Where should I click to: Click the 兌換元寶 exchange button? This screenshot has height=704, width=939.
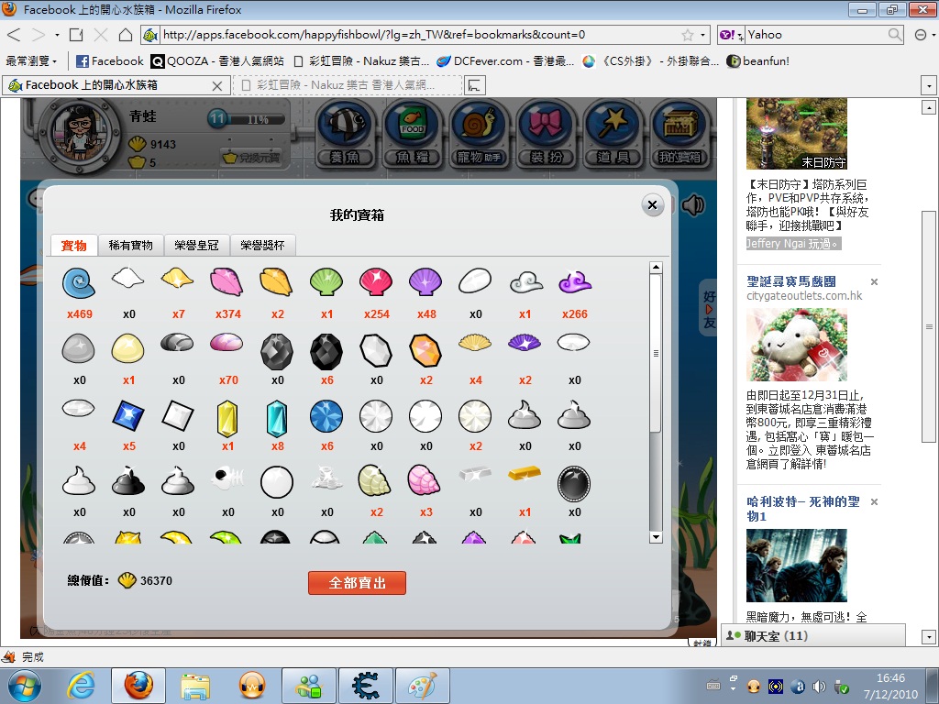[x=251, y=158]
